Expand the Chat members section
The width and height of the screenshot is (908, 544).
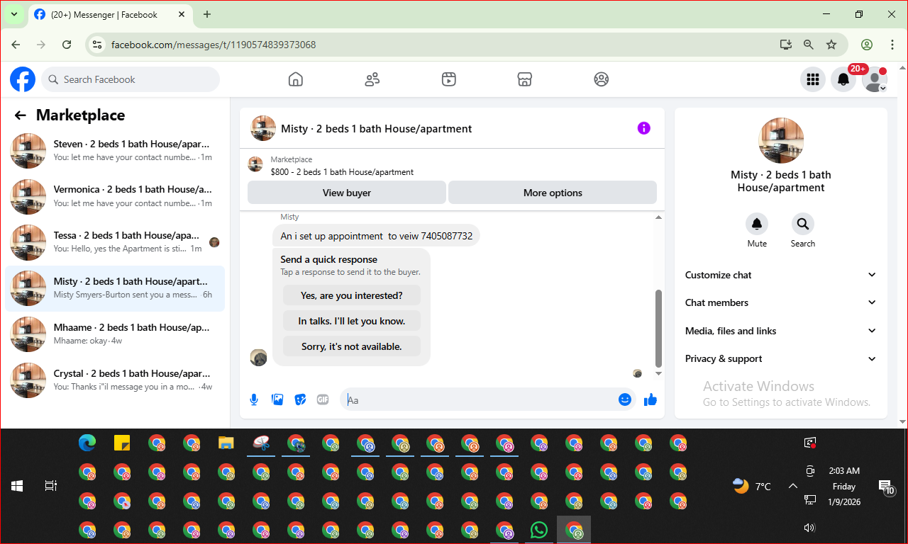(x=780, y=302)
